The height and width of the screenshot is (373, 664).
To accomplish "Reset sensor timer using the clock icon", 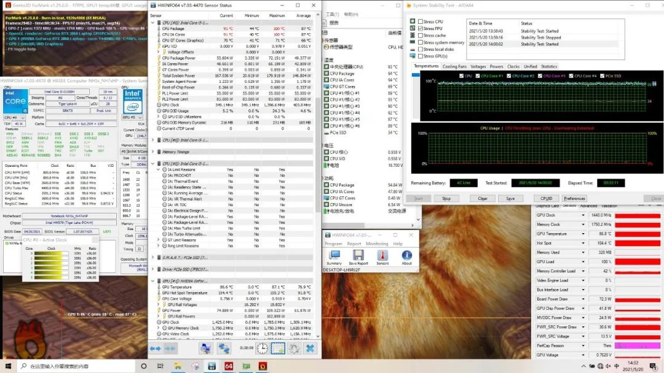I will click(263, 348).
